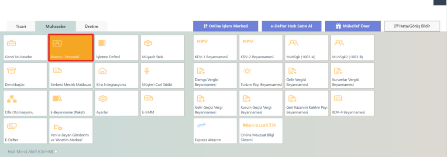Open the Express Aktarım tile
447x157 pixels.
[215, 131]
